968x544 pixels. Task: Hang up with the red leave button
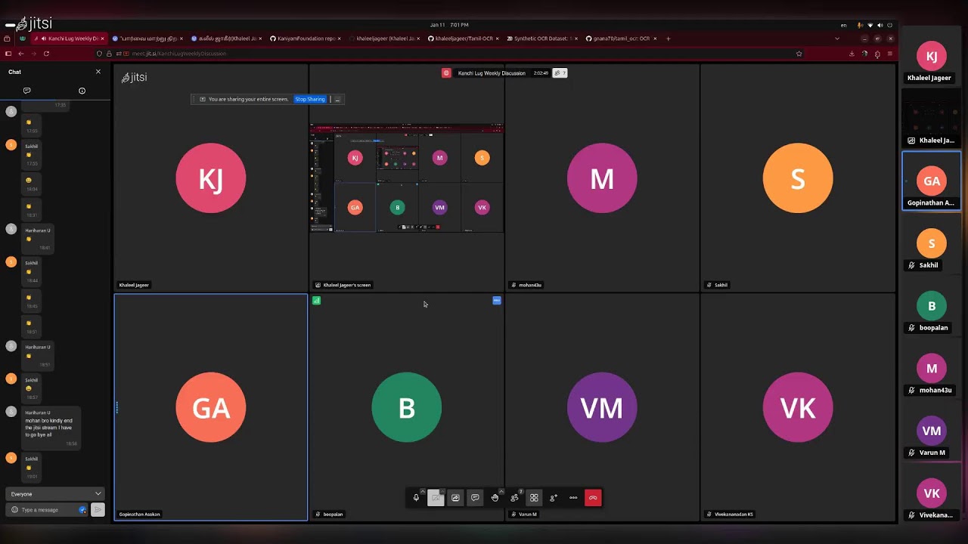(593, 498)
